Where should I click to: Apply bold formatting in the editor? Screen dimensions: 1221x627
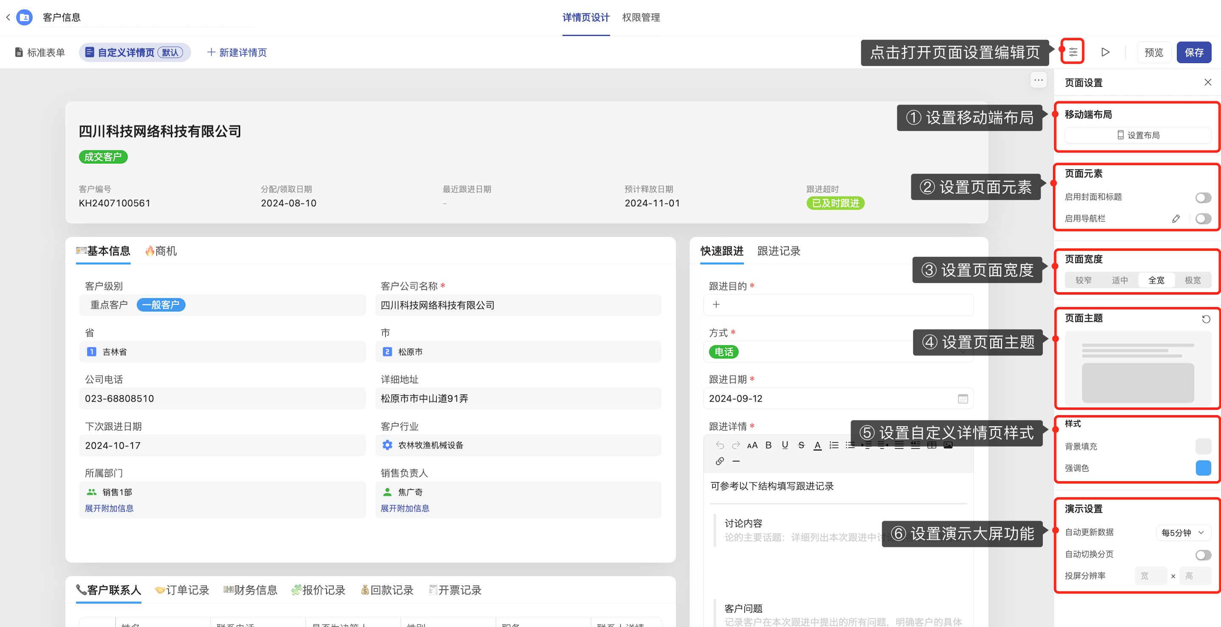coord(769,445)
